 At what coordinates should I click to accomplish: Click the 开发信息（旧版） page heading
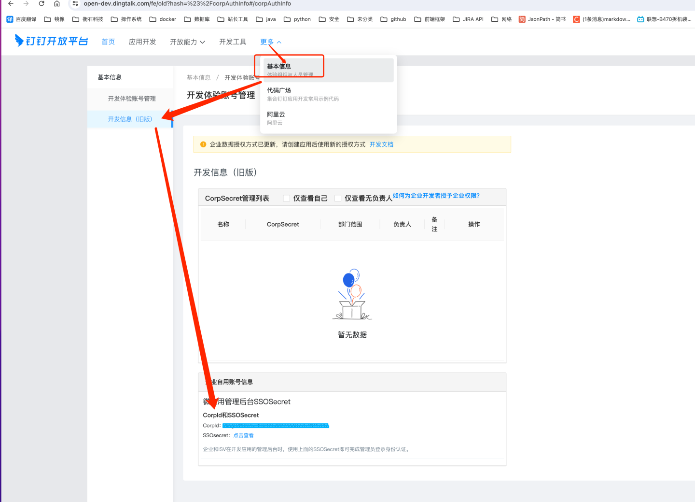pos(225,172)
